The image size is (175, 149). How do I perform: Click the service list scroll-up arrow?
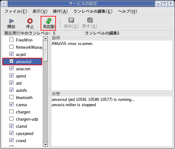pyautogui.click(x=45, y=39)
